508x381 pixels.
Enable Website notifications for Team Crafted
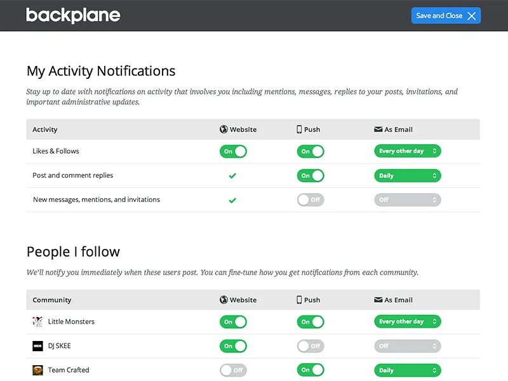[x=233, y=370]
